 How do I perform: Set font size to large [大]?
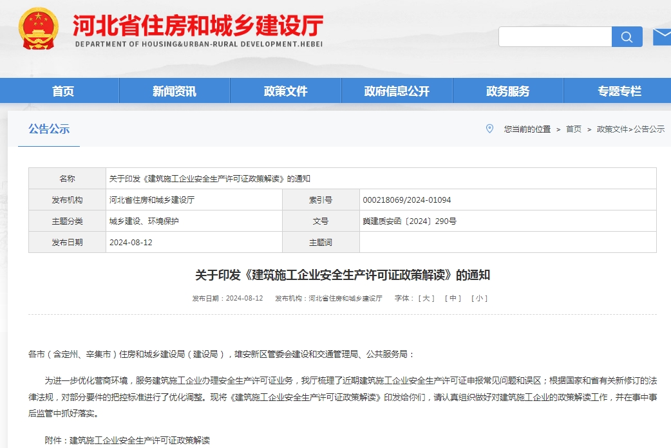point(426,299)
